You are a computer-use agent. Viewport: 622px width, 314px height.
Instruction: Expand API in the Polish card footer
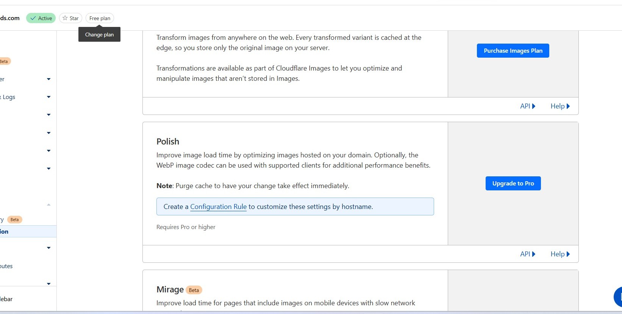(x=528, y=254)
